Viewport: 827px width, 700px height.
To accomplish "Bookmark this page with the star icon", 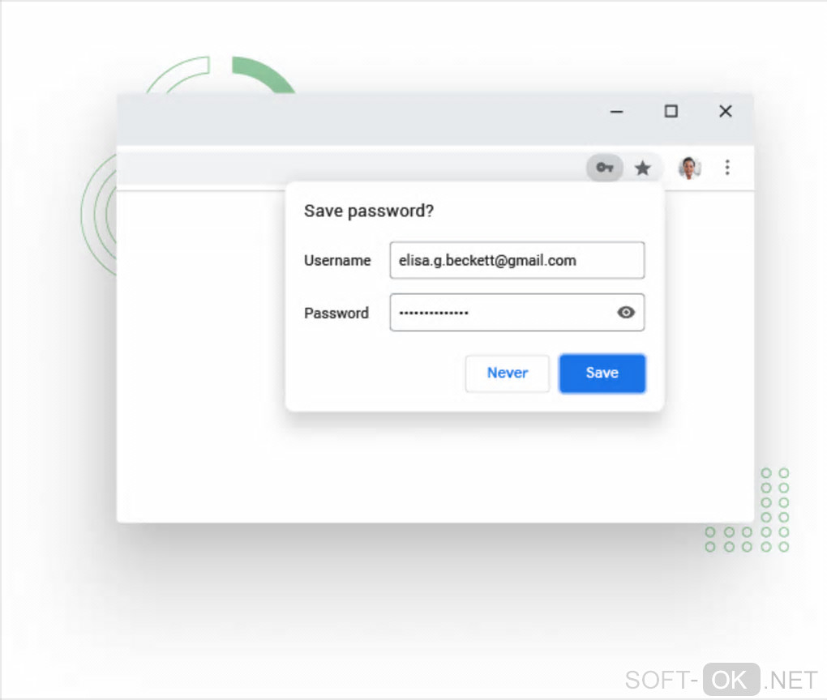I will [x=642, y=169].
